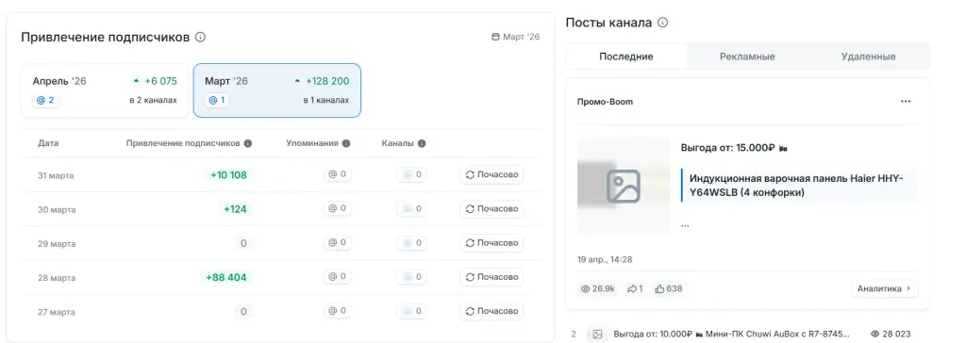
Task: Click the Дата column header
Action: (x=48, y=143)
